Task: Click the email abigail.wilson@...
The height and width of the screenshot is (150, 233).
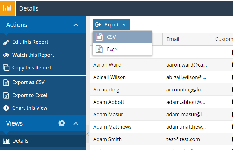Action: click(x=186, y=77)
